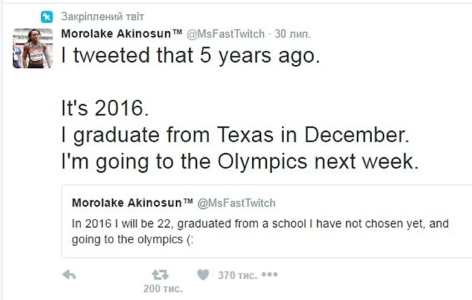Click the 'going to the Olympics next week' line
The width and height of the screenshot is (472, 300).
(x=241, y=161)
